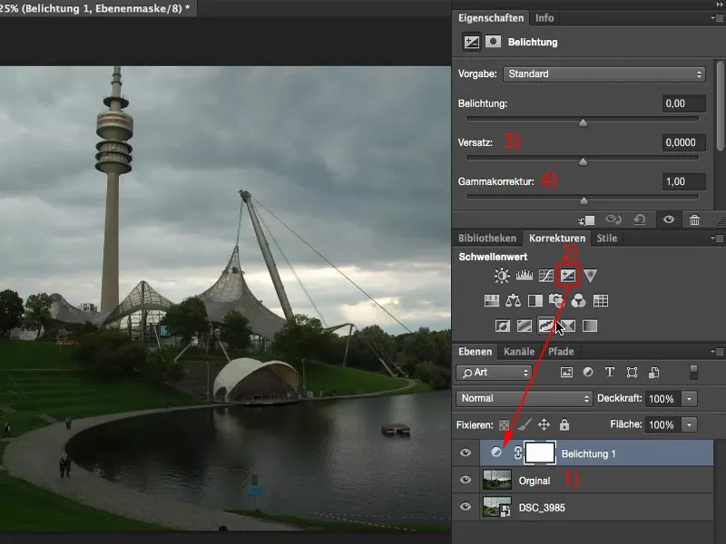The width and height of the screenshot is (726, 544).
Task: Filter layers by type (T) icon
Action: coord(609,372)
